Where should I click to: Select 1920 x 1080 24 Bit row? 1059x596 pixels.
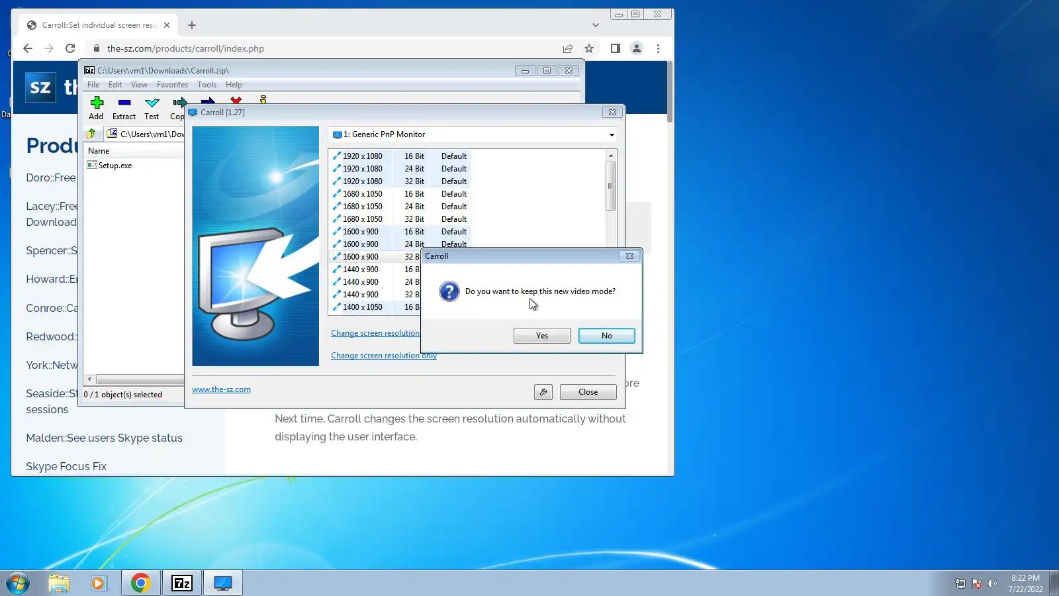pos(401,169)
